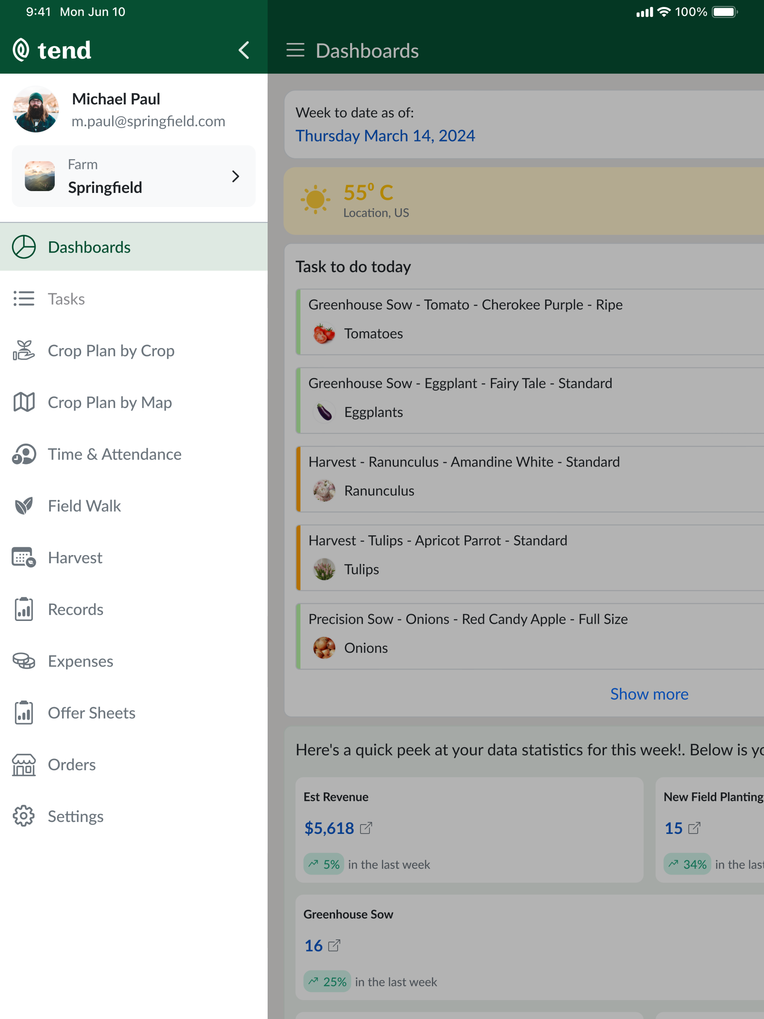Click Show more under tasks
Image resolution: width=764 pixels, height=1019 pixels.
coord(649,694)
